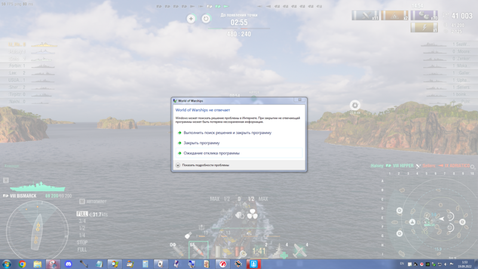Select the ББ armor-piercing shell icon
Screen dimensions: 478x269
pos(198,250)
